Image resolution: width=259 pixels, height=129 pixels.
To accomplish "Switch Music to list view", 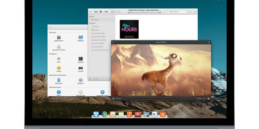I will pyautogui.click(x=116, y=12).
